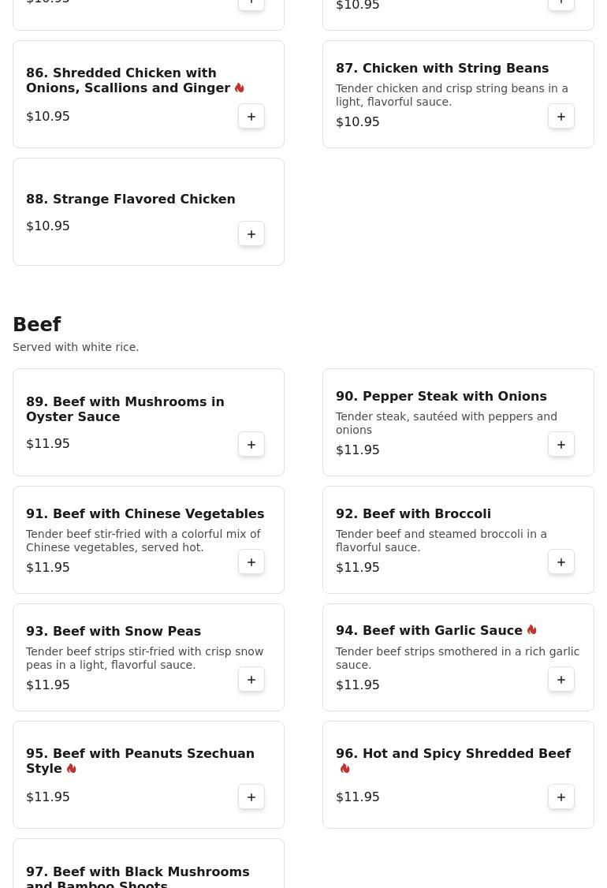Add Beef with Mushrooms in Oyster Sauce
The image size is (607, 888).
(x=251, y=445)
